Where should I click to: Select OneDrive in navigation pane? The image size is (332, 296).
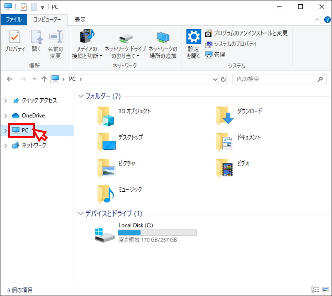pyautogui.click(x=28, y=115)
